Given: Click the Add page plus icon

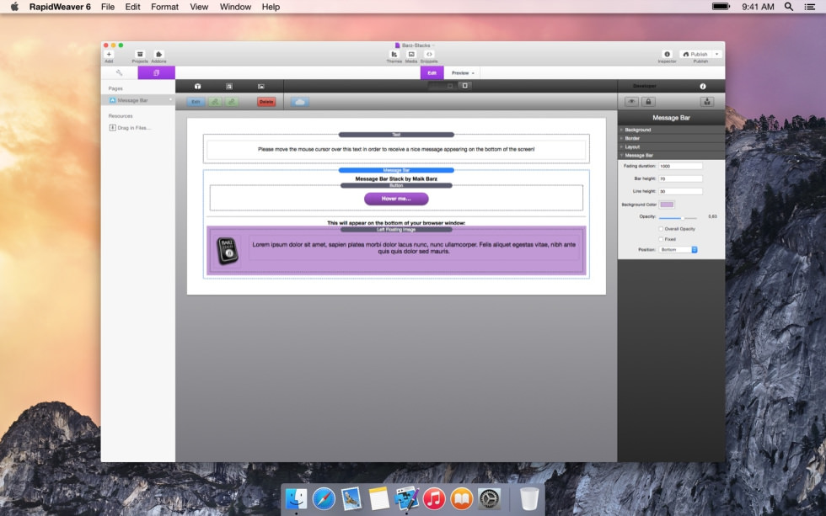Looking at the screenshot, I should [109, 54].
